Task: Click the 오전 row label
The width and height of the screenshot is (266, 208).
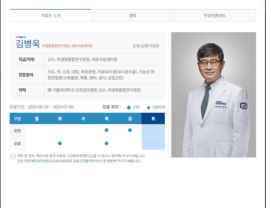Action: point(17,131)
